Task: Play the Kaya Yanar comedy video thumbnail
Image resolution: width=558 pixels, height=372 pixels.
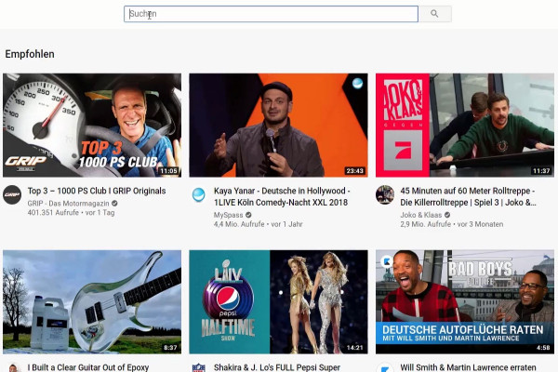Action: (278, 126)
